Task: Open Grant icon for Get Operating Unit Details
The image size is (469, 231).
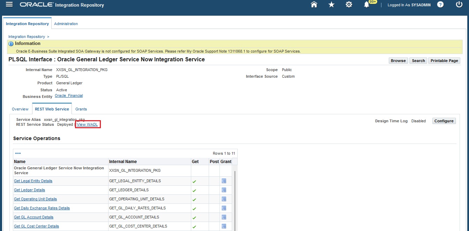Action: pyautogui.click(x=224, y=199)
